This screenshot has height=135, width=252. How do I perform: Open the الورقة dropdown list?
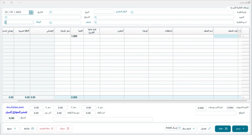pos(6,22)
